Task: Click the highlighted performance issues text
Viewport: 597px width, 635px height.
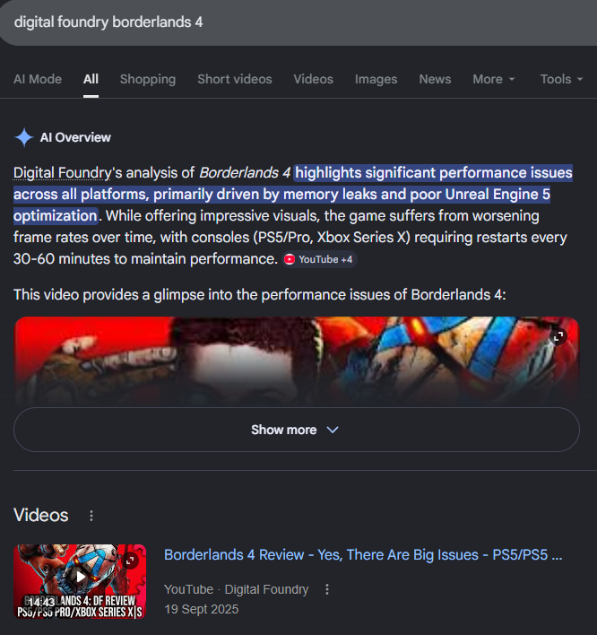Action: pyautogui.click(x=292, y=194)
